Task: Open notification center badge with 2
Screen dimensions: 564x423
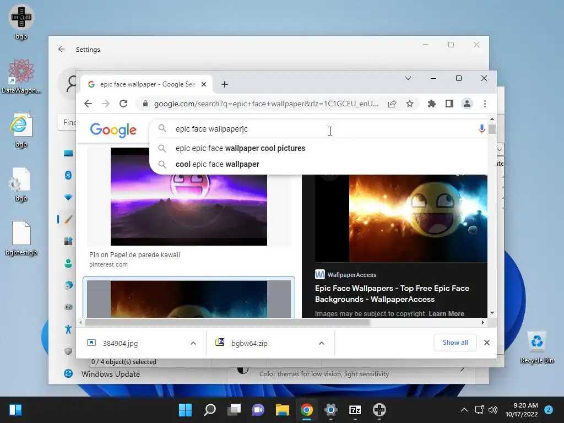Action: click(549, 410)
